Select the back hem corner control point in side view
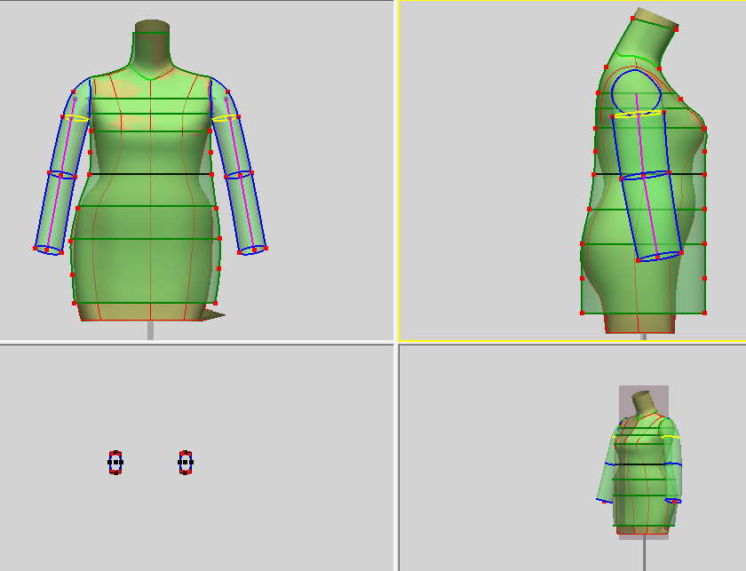Image resolution: width=746 pixels, height=571 pixels. pos(583,313)
